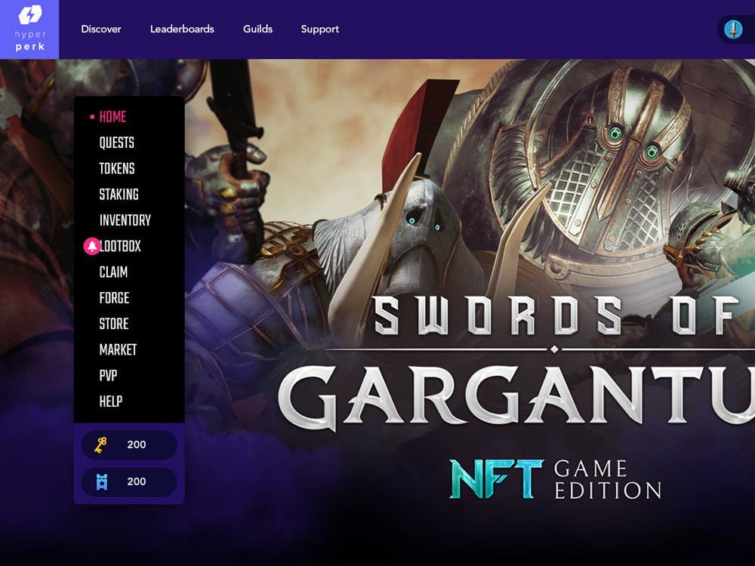Open QUESTS from the side menu
This screenshot has width=755, height=566.
pyautogui.click(x=116, y=143)
